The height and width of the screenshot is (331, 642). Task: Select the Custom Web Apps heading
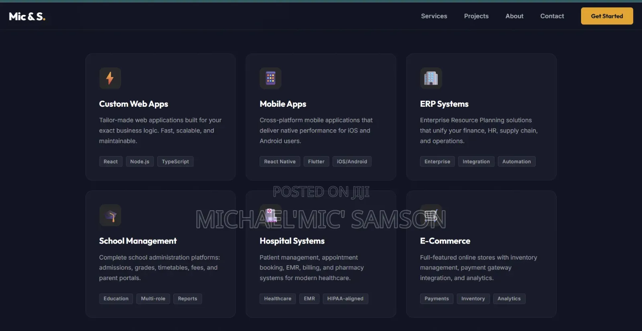click(134, 104)
